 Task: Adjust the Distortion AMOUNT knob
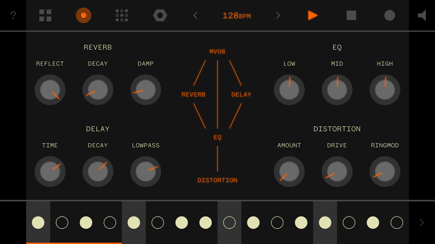click(289, 171)
